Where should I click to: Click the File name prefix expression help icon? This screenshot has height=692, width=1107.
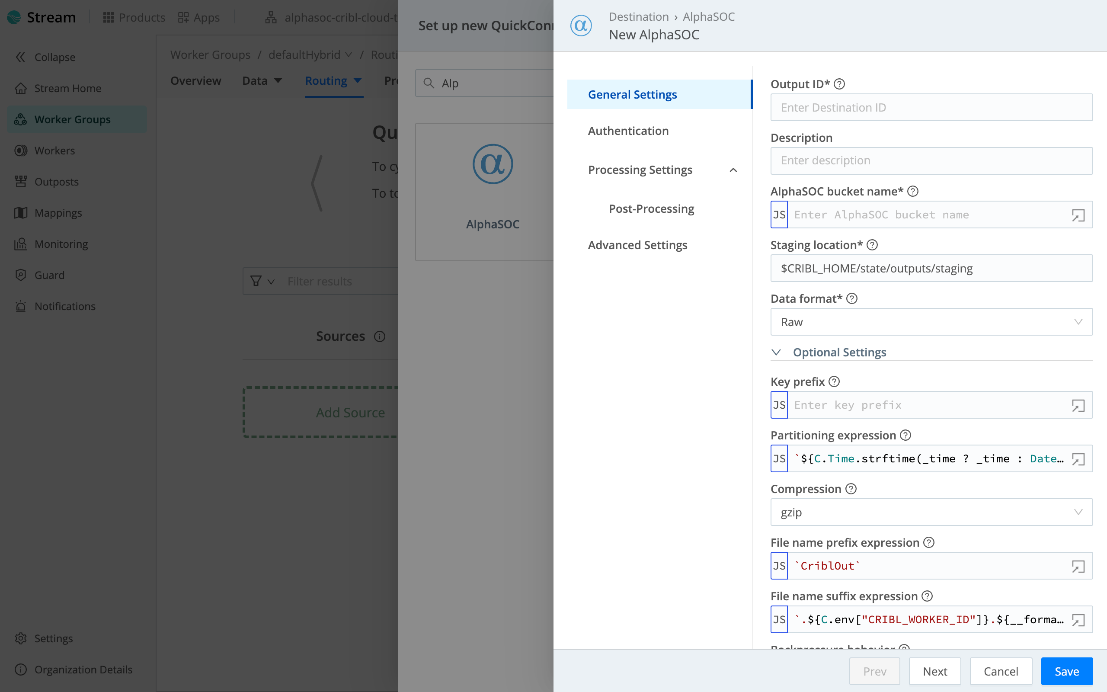(928, 542)
